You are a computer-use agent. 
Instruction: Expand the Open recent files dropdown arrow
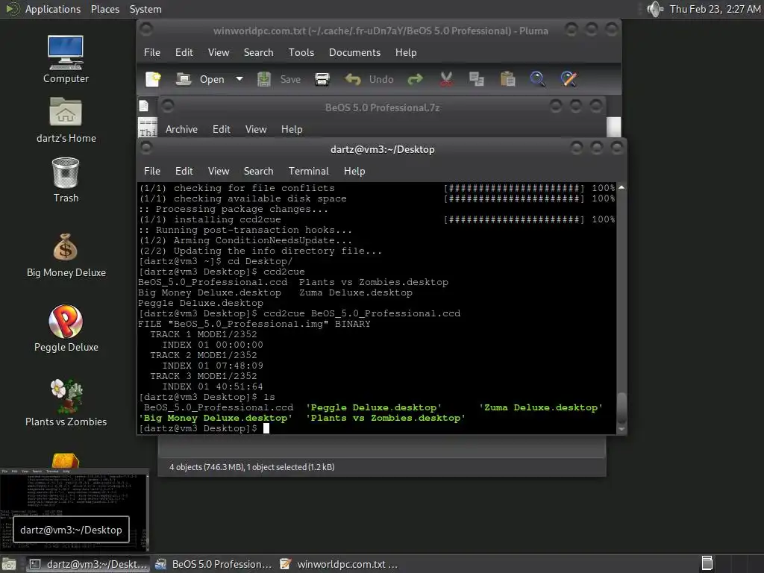point(239,79)
